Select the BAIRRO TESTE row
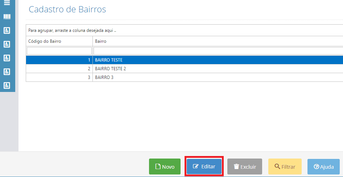 point(185,60)
